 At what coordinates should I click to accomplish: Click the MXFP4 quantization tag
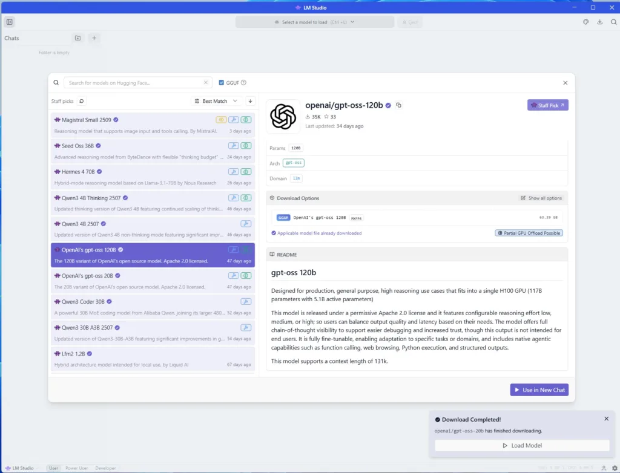tap(356, 218)
